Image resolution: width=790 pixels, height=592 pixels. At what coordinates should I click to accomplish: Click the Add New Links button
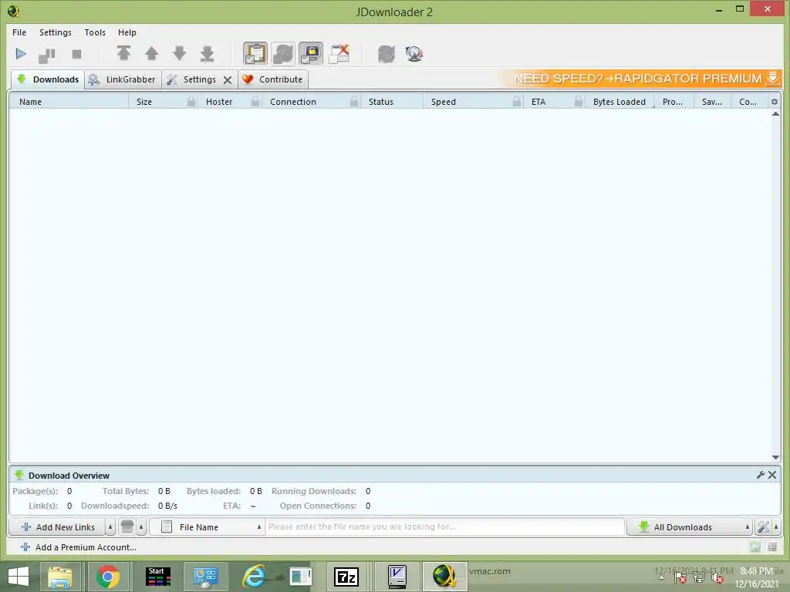coord(57,527)
